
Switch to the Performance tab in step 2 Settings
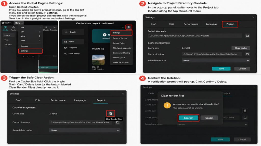click(191, 24)
